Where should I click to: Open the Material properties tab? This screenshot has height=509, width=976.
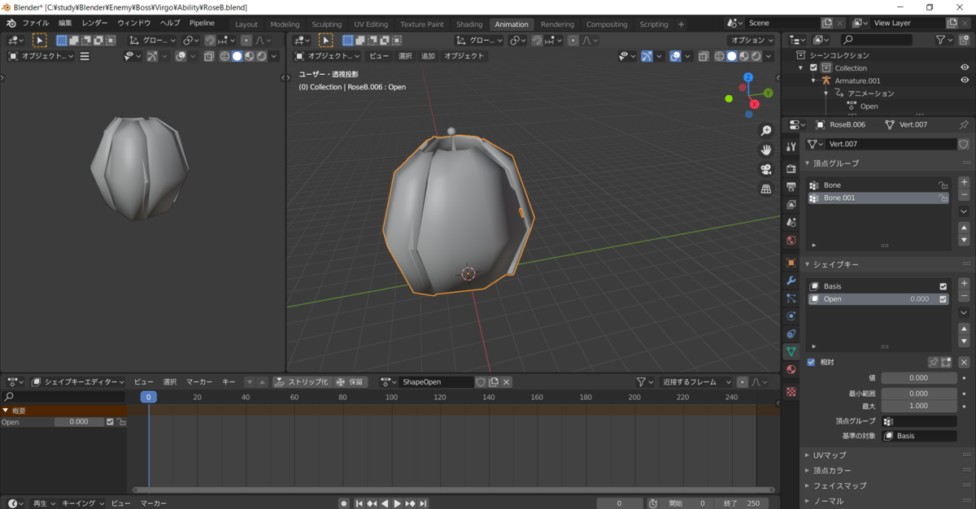(791, 369)
